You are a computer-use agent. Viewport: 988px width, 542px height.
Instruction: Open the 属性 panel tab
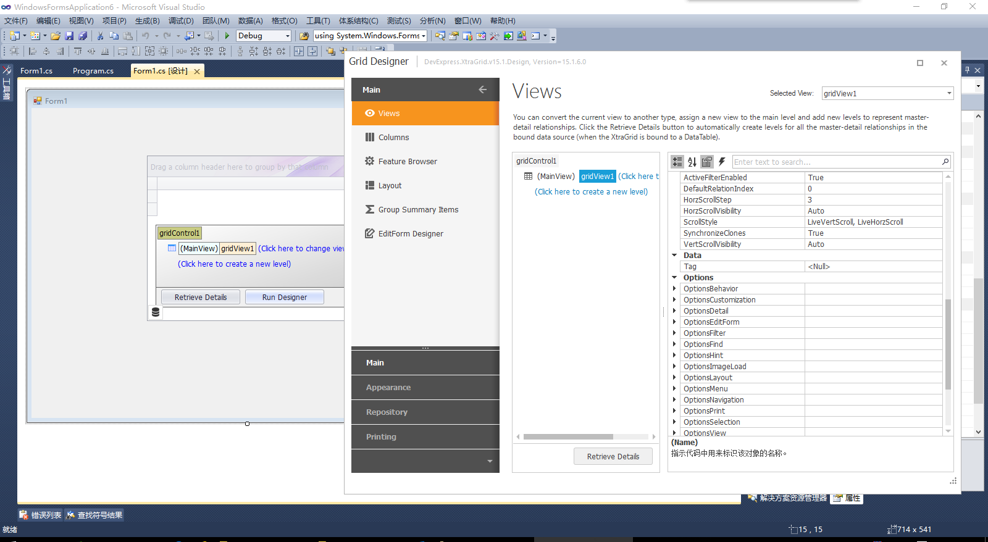click(x=847, y=498)
